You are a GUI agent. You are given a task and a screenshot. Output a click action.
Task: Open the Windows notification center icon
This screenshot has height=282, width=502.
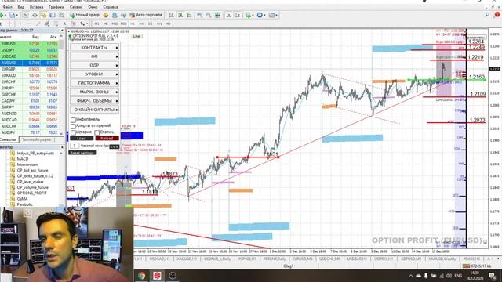(x=493, y=276)
